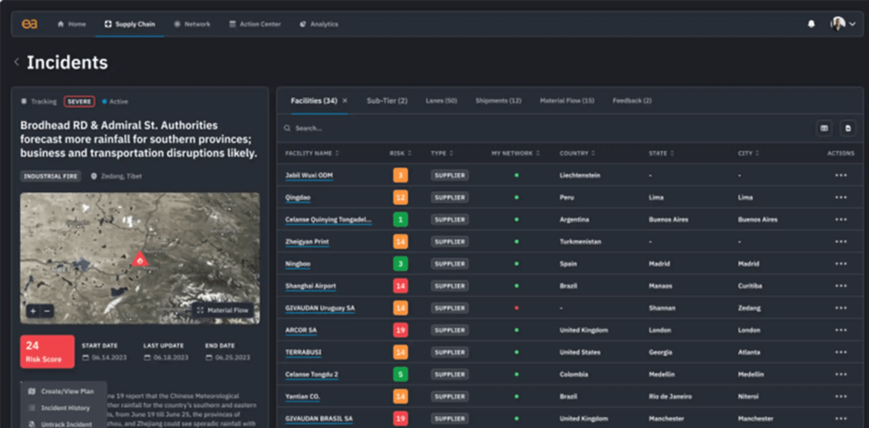Viewport: 869px width, 428px height.
Task: Sort by State column
Action: [x=661, y=153]
